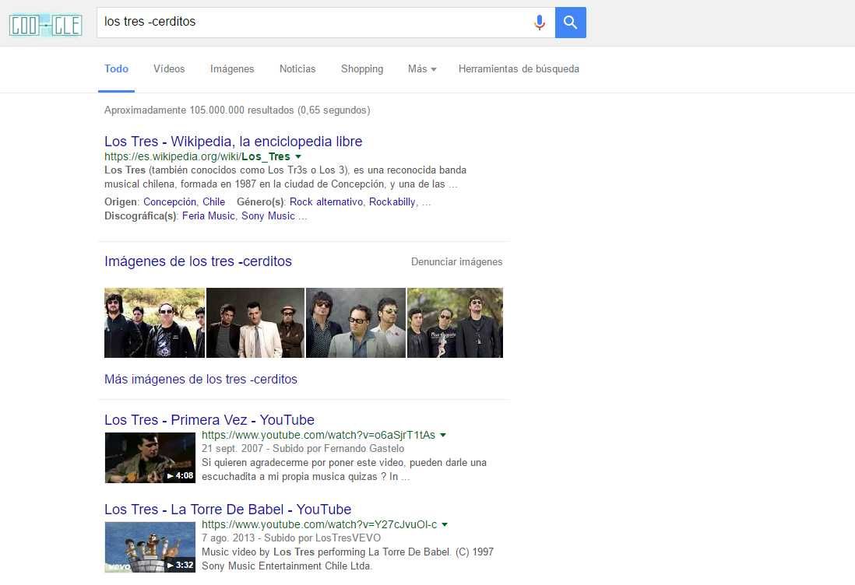Screen dimensions: 855x585
Task: Open first band image thumbnail with outdoor trees
Action: pyautogui.click(x=154, y=323)
